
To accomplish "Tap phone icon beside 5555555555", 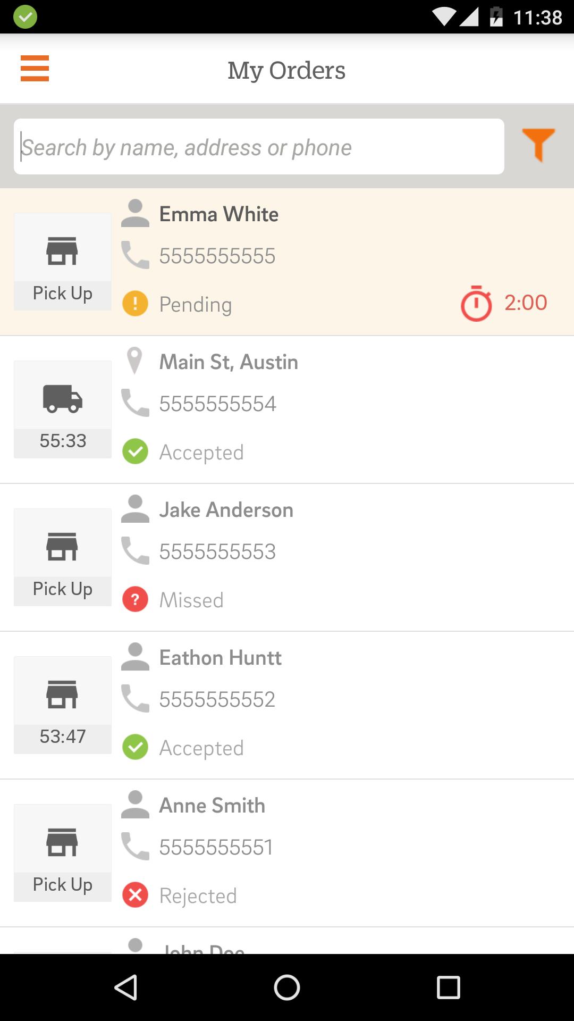I will tap(135, 255).
